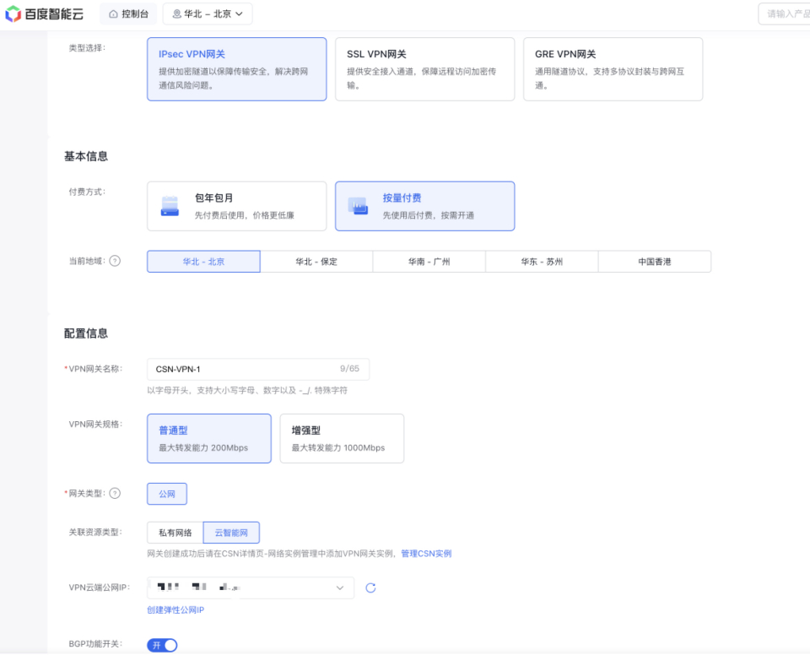Click the 包年包月 calendar icon

point(170,206)
